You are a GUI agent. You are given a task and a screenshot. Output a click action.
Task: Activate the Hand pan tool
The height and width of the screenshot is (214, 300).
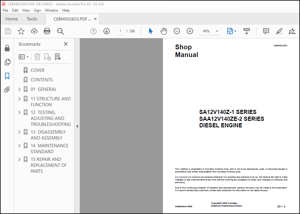(x=164, y=31)
